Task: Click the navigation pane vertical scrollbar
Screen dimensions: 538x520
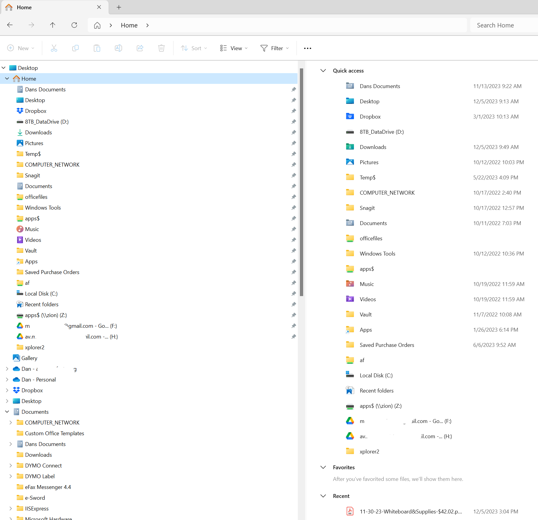Action: click(301, 182)
